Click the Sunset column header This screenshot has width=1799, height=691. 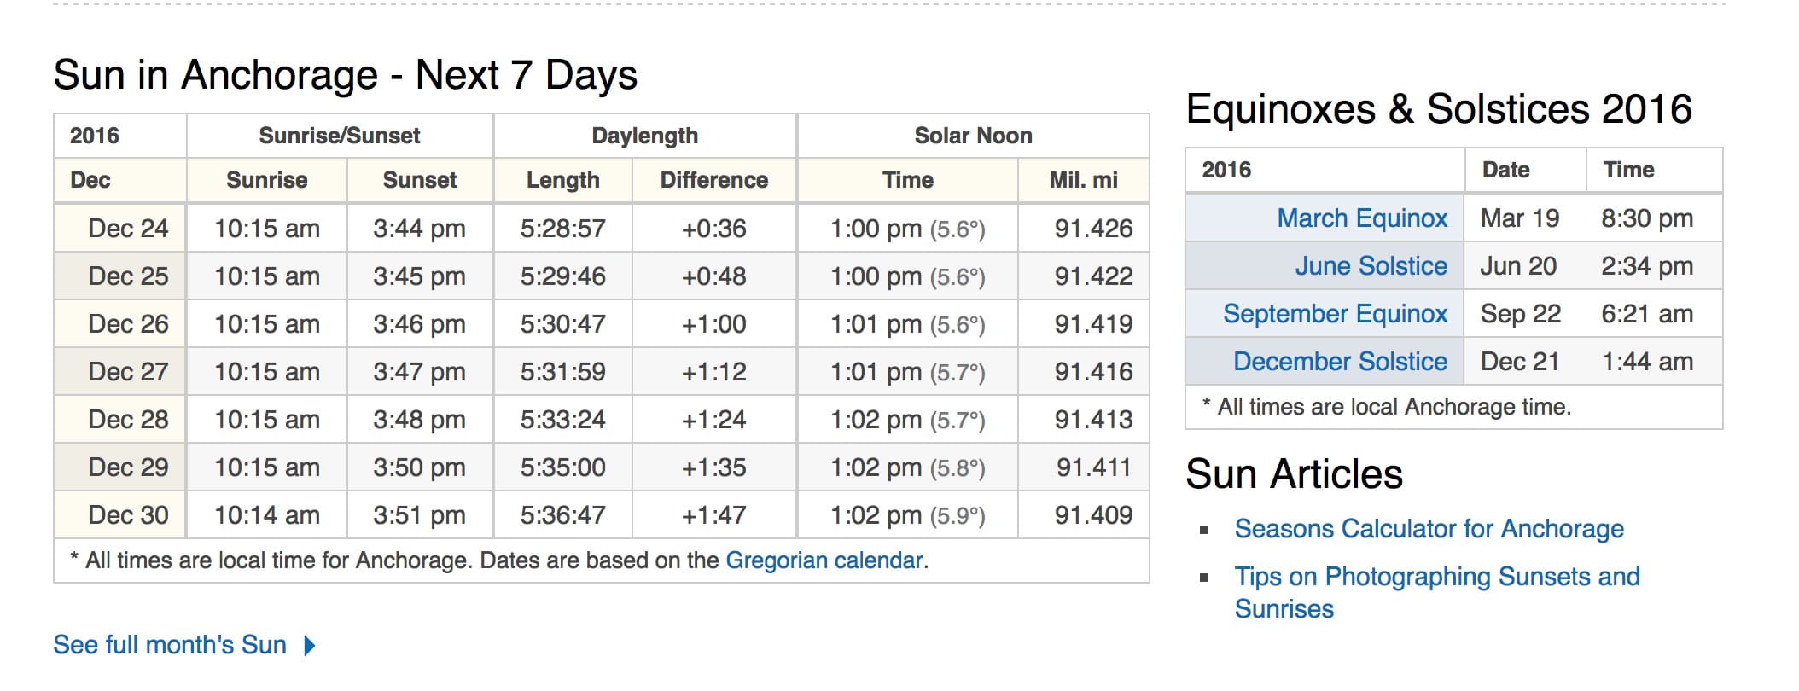tap(420, 180)
